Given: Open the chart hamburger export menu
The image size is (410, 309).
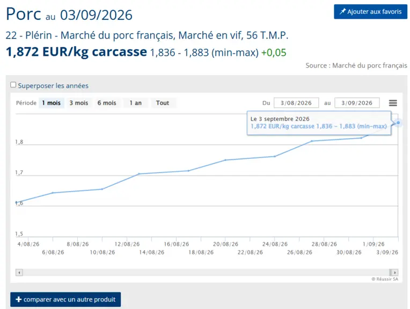Looking at the screenshot, I should coord(393,103).
